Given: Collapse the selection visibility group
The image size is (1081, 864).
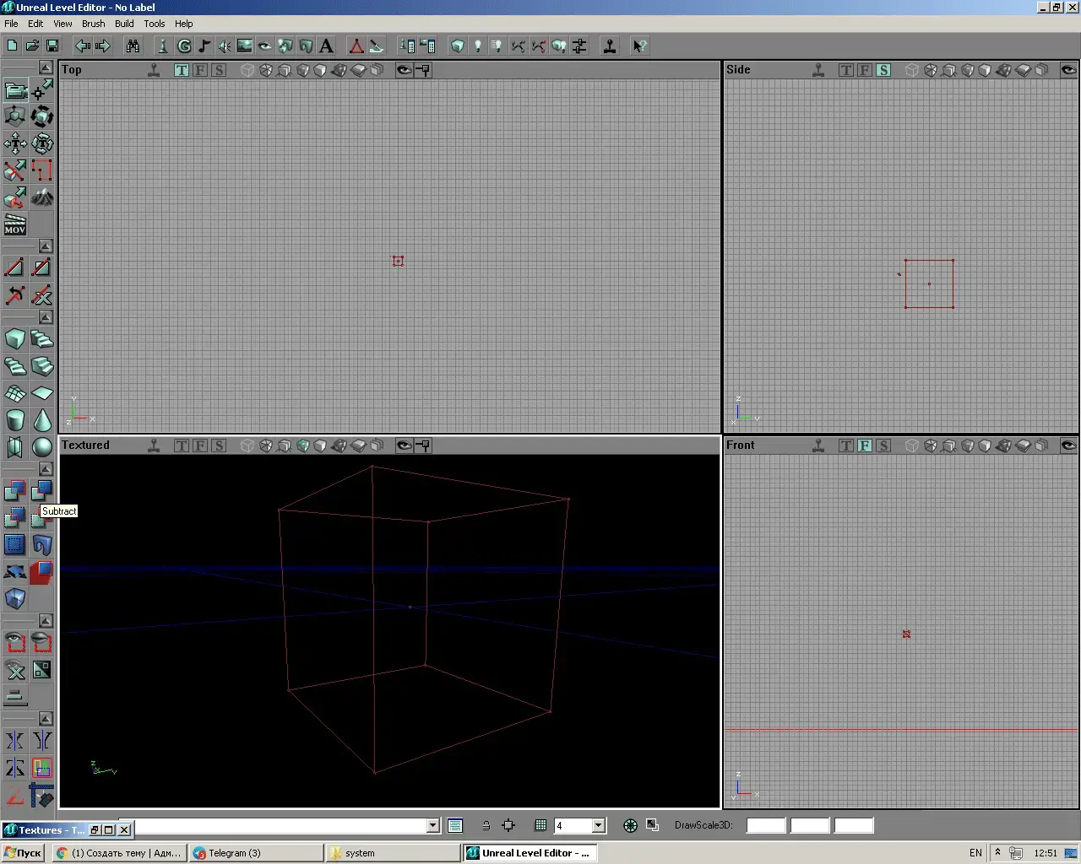Looking at the screenshot, I should click(46, 621).
